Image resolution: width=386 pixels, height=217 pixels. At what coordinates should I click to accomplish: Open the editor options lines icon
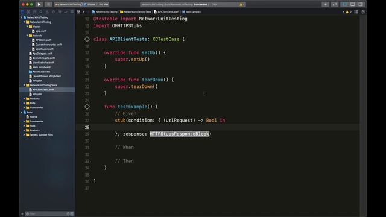[x=356, y=12]
